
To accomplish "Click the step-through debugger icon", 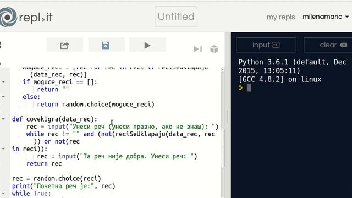I will [198, 49].
